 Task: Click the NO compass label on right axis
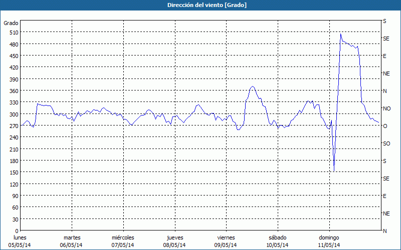click(386, 108)
